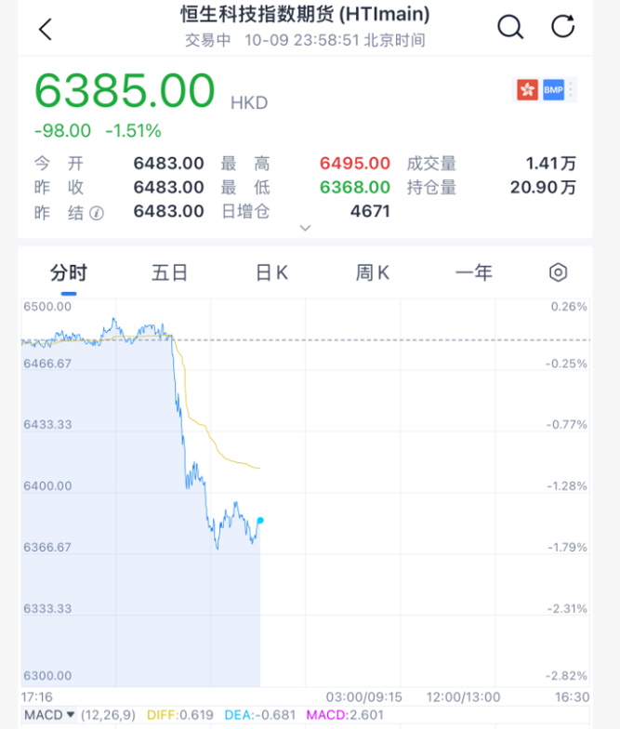Tap the vertical dots beside BMP badge
Image resolution: width=620 pixels, height=729 pixels.
point(571,90)
